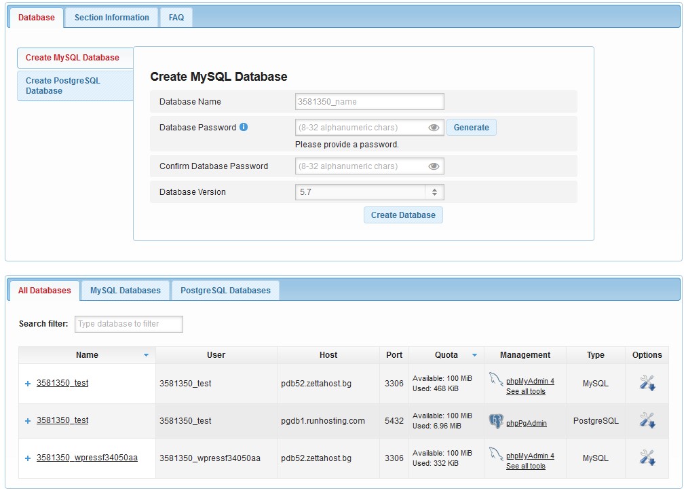The height and width of the screenshot is (495, 686).
Task: Click the User column header
Action: coord(216,355)
